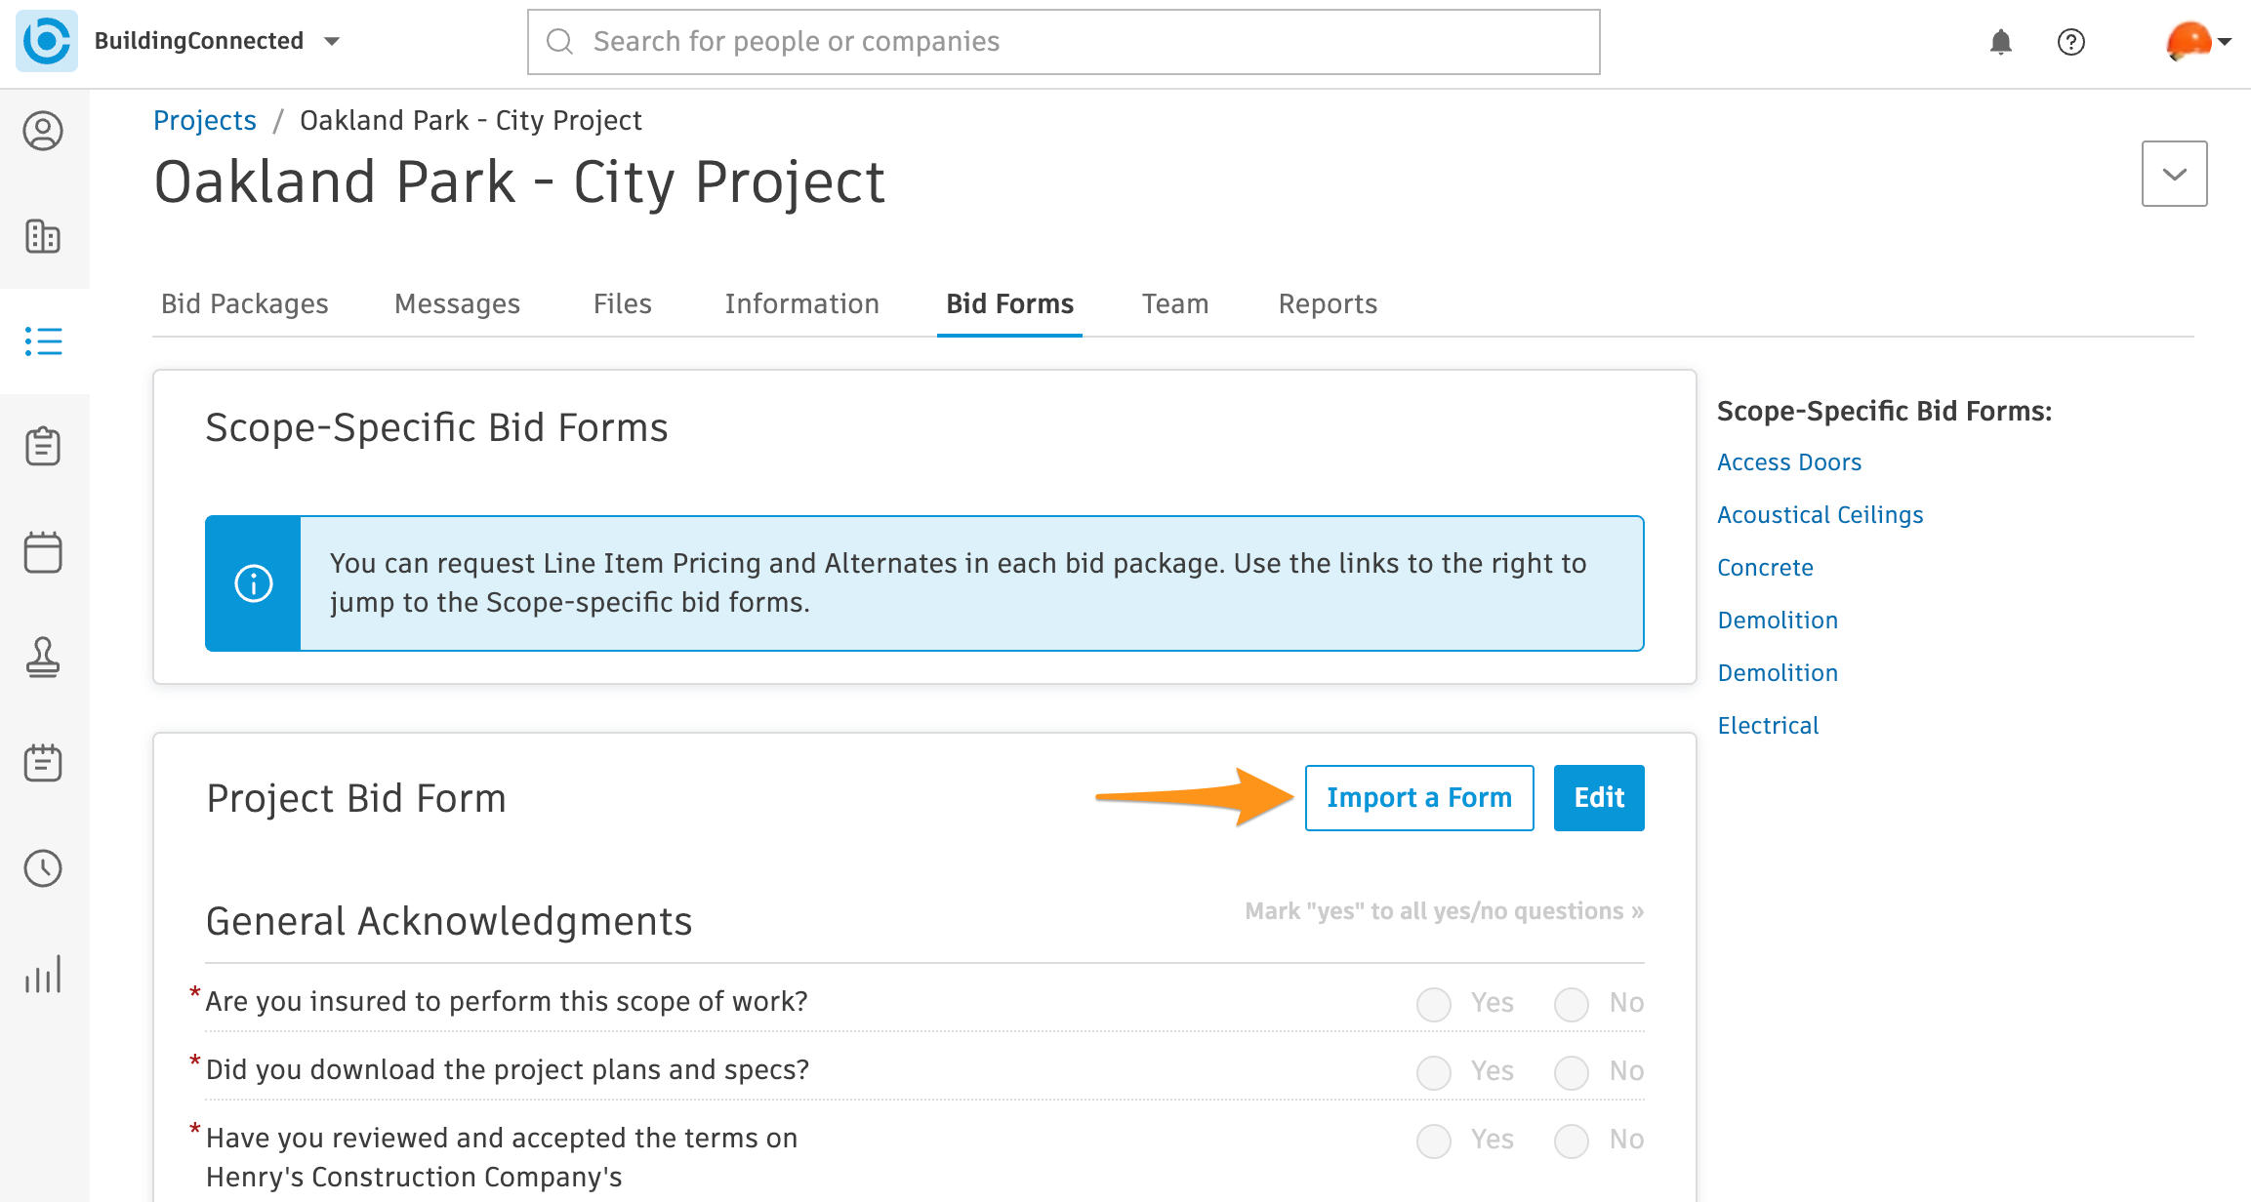Open the clock history icon in sidebar
This screenshot has height=1202, width=2251.
pyautogui.click(x=43, y=868)
